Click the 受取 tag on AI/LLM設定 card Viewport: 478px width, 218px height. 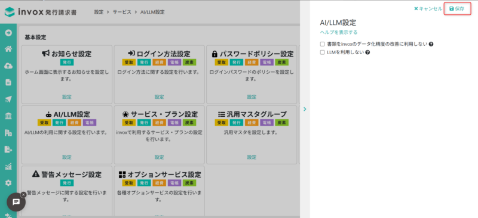click(x=44, y=123)
